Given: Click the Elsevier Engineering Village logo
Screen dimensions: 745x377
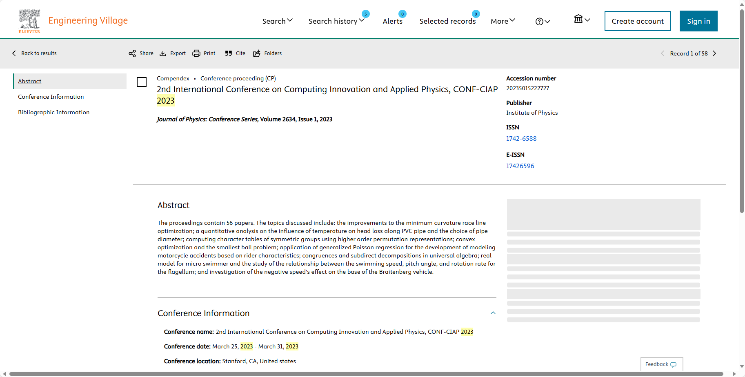Looking at the screenshot, I should point(30,21).
